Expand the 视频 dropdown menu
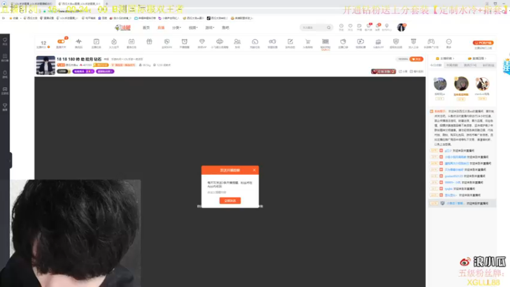 click(193, 27)
